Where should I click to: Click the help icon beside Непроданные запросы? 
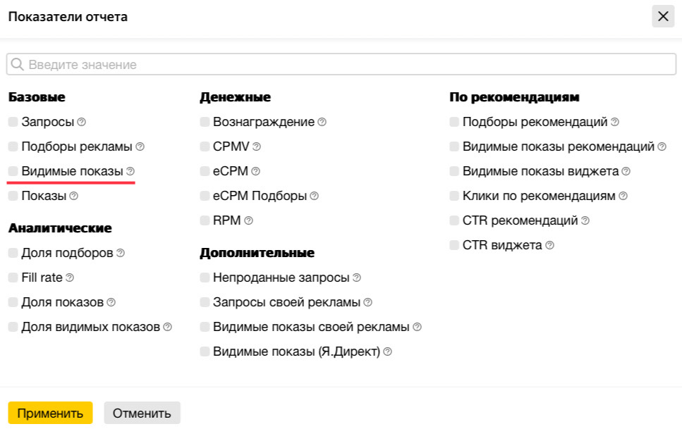(357, 278)
